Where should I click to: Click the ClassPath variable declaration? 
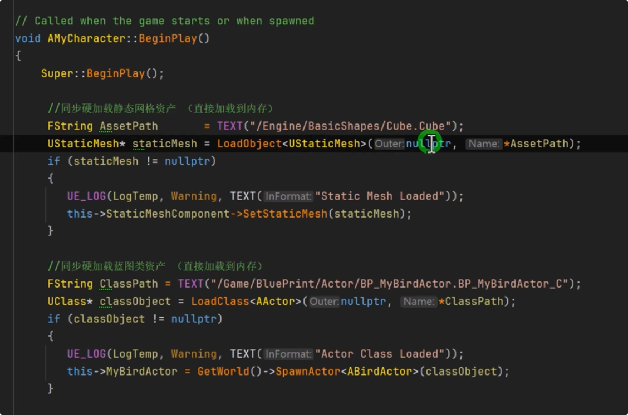click(129, 284)
